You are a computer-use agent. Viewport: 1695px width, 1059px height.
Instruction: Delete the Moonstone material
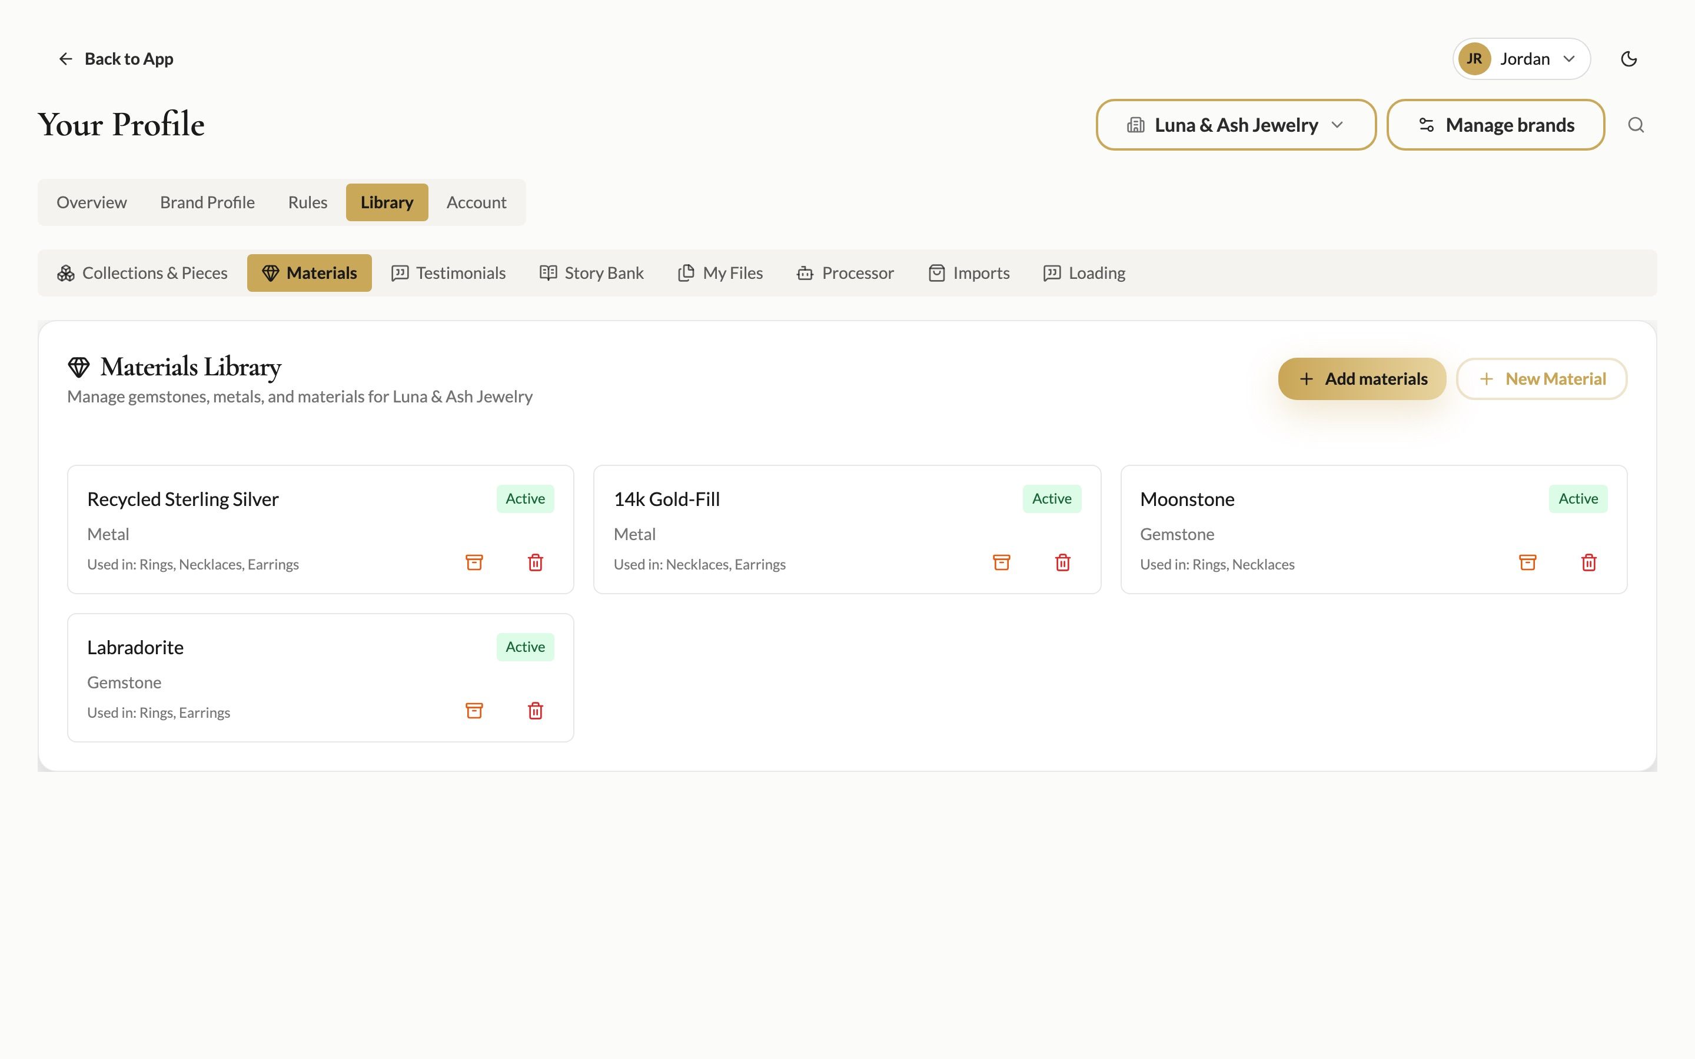pyautogui.click(x=1588, y=562)
